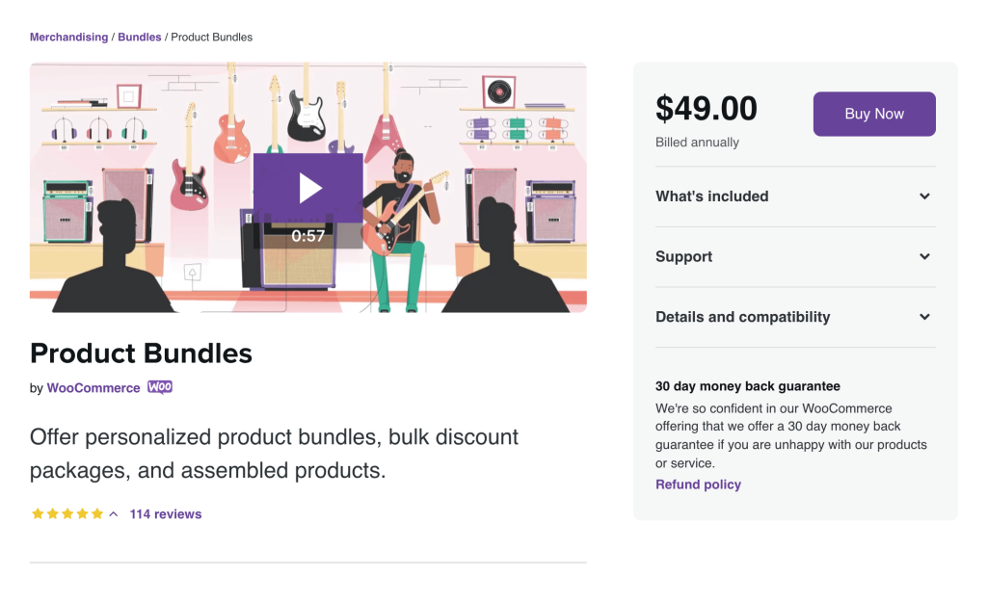Collapse the star rating breakdown chevron
The height and width of the screenshot is (602, 987).
tap(113, 513)
